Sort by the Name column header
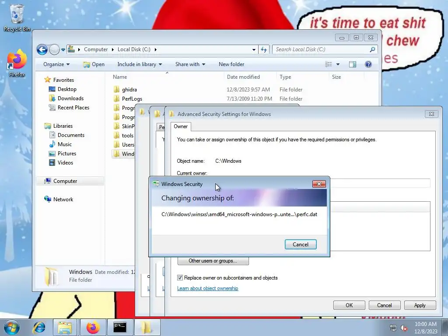 (120, 77)
